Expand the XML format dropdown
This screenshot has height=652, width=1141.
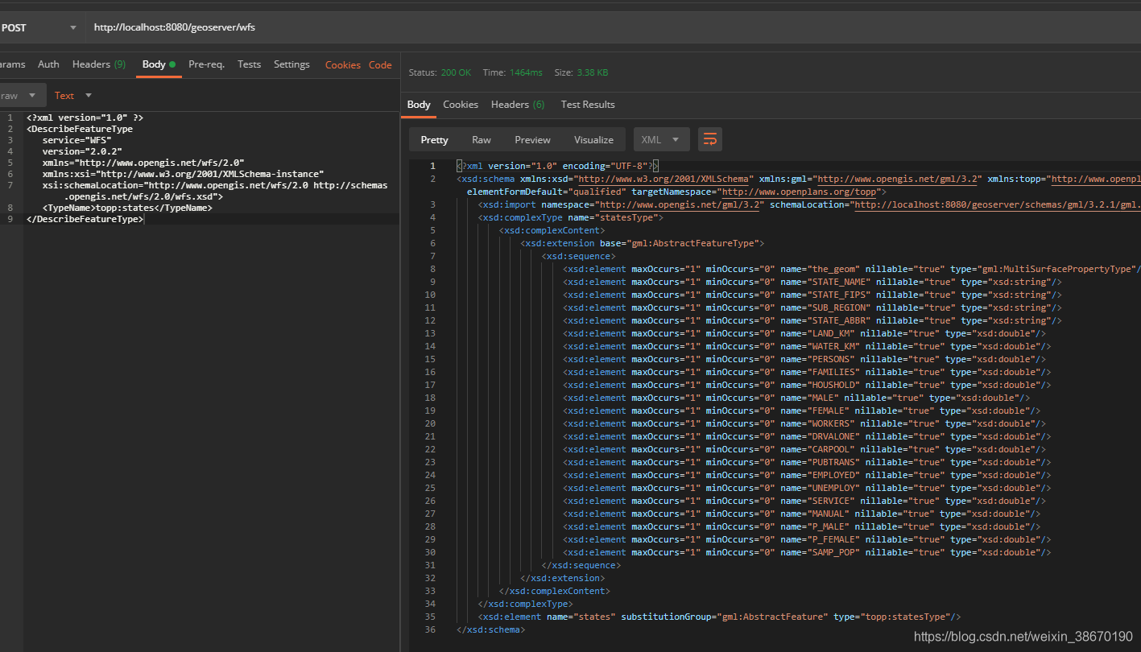click(660, 140)
